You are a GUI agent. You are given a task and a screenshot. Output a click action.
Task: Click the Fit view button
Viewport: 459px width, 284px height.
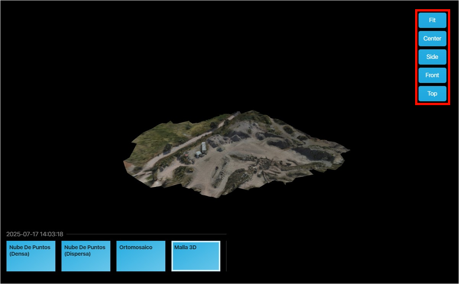tap(432, 20)
